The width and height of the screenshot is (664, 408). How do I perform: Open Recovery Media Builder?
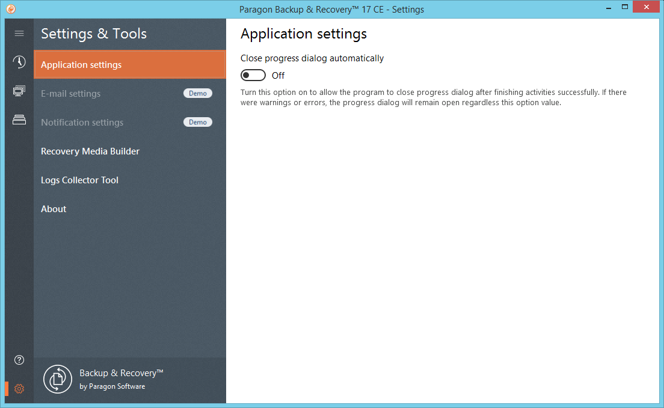point(129,151)
